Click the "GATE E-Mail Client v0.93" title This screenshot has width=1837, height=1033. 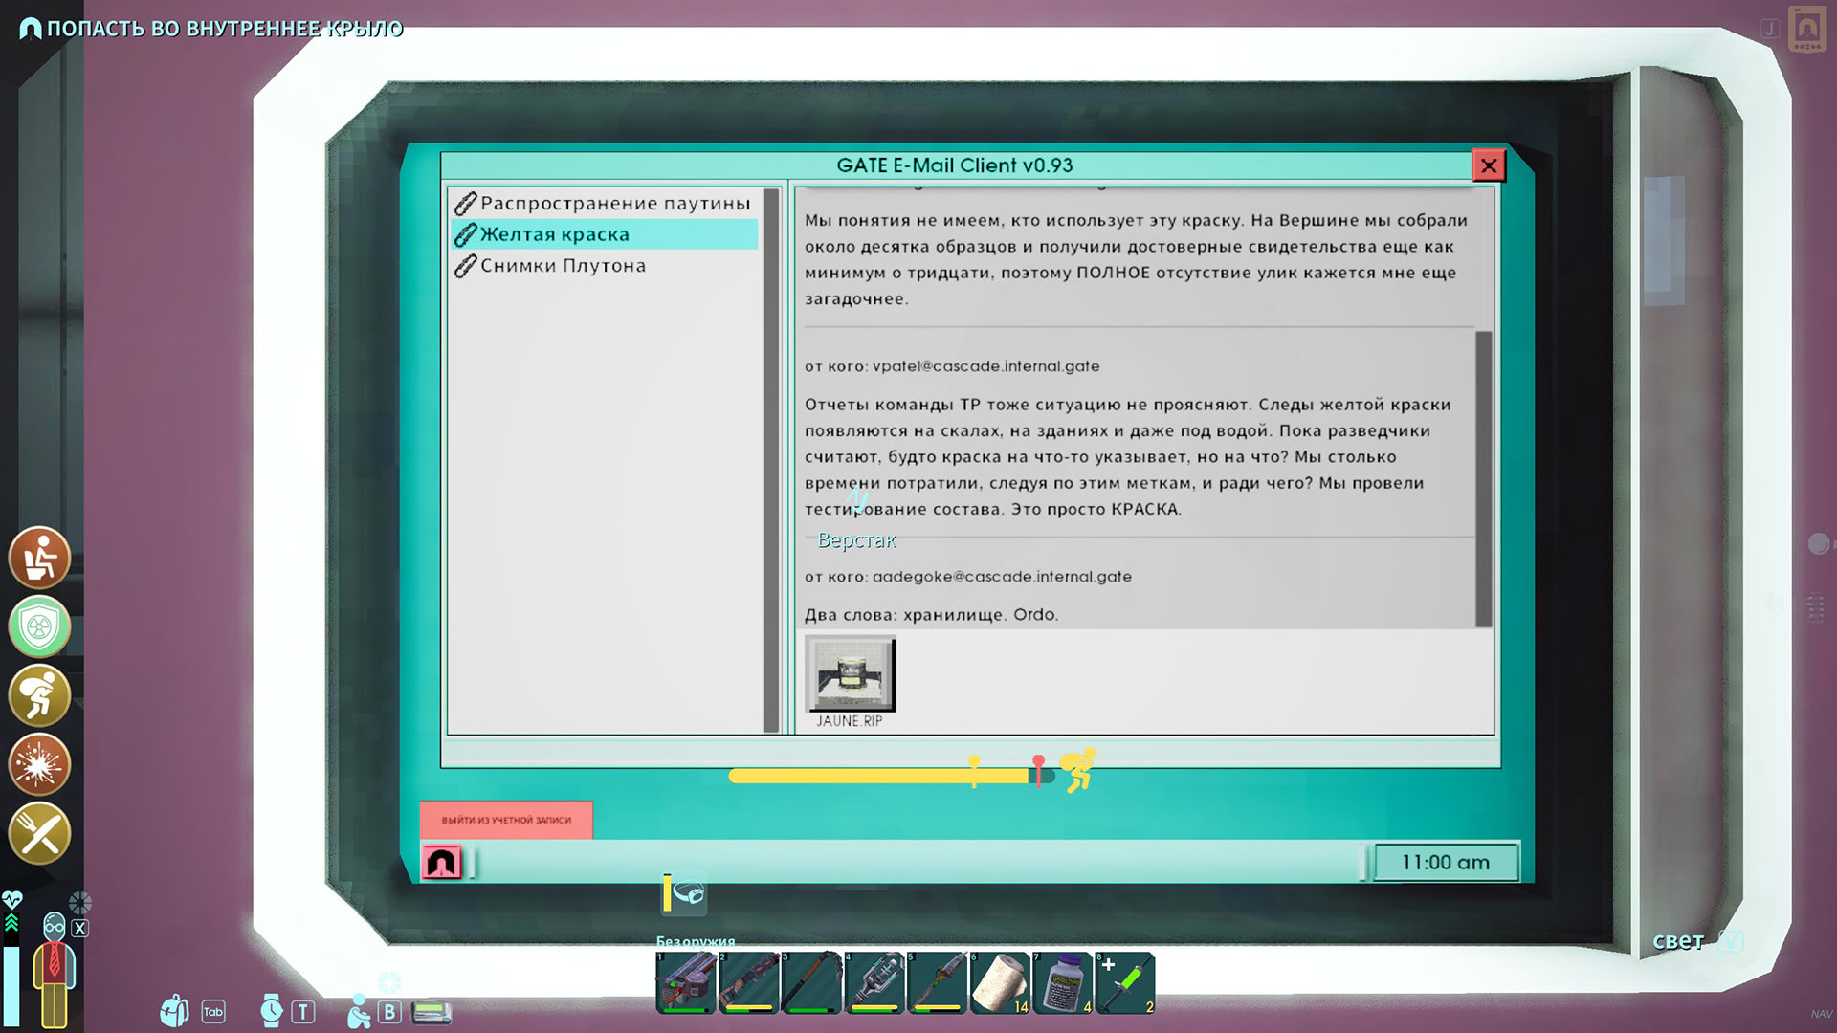[955, 165]
